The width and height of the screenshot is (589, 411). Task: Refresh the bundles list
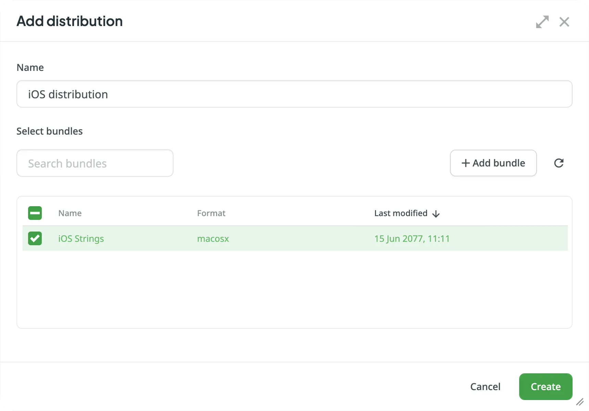click(x=559, y=163)
